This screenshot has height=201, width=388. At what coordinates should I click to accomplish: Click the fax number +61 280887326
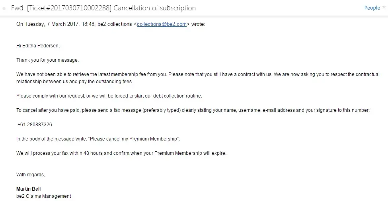35,125
